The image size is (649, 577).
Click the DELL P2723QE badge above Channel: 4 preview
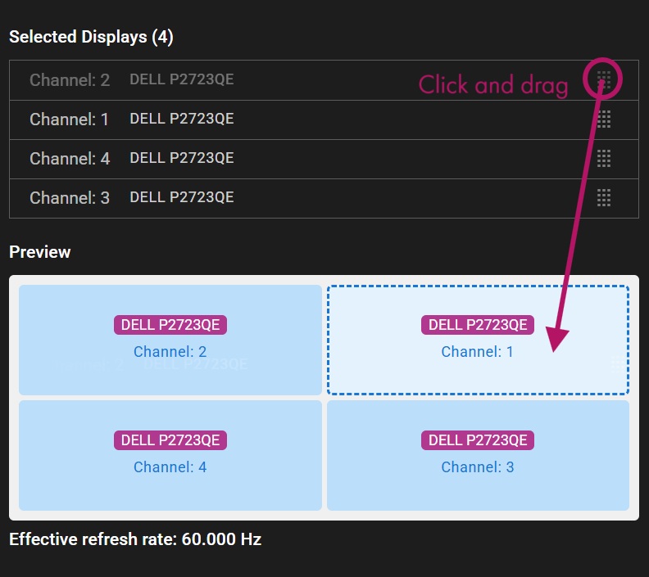[x=170, y=440]
